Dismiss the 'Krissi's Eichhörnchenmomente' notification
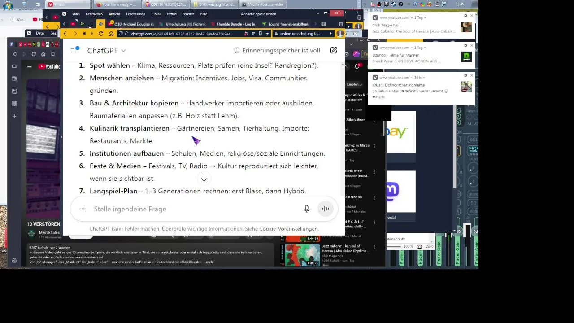 [x=471, y=75]
